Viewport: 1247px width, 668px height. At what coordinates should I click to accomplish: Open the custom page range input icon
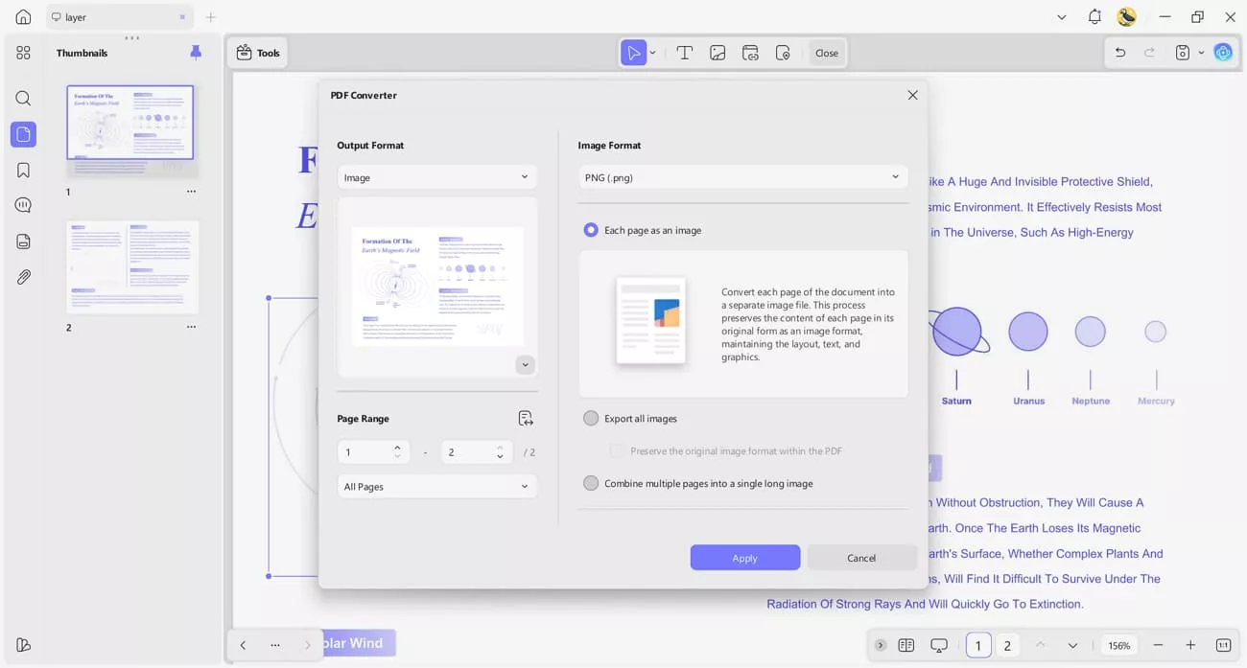point(526,418)
